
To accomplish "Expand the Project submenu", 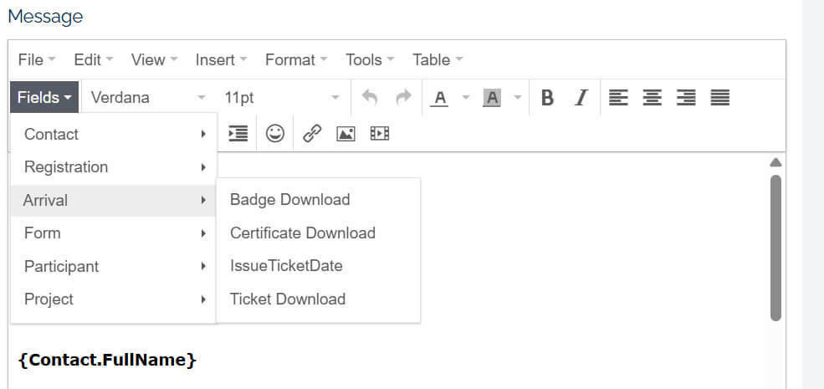I will [113, 299].
